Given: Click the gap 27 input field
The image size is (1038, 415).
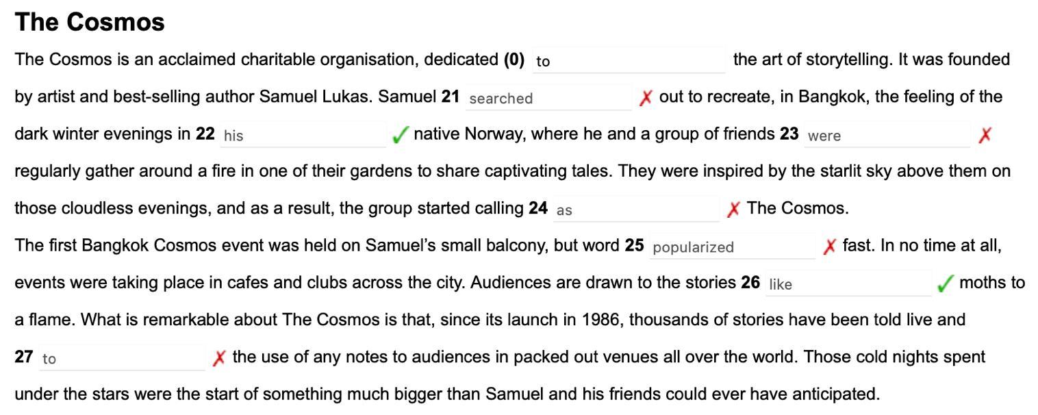Looking at the screenshot, I should coord(122,357).
